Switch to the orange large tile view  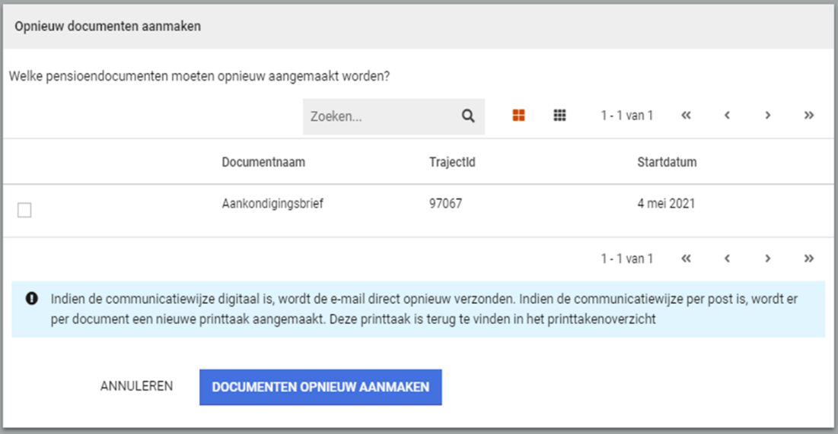tap(519, 116)
